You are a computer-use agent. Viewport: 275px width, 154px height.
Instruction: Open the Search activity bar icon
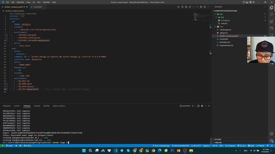(272, 15)
